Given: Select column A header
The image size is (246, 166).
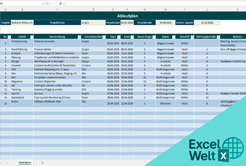Looking at the screenshot, I should click(x=6, y=10).
